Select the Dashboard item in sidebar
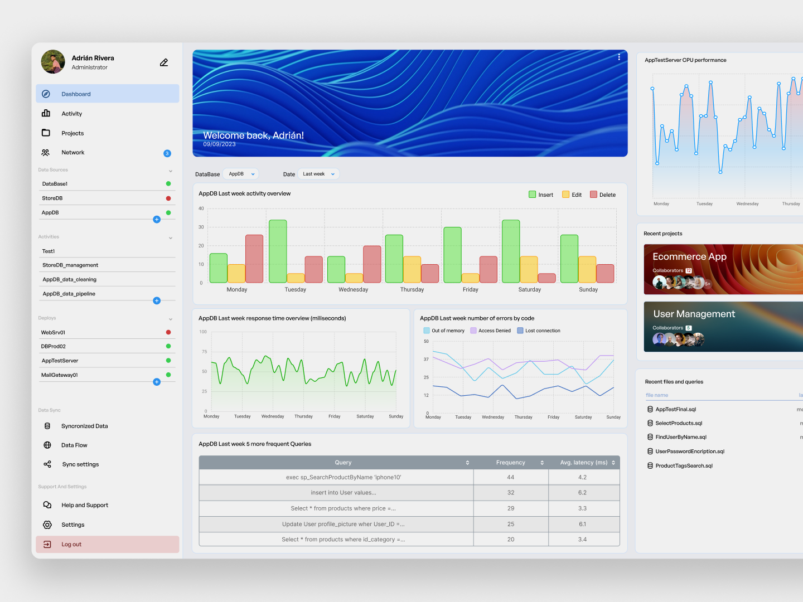The height and width of the screenshot is (602, 803). (x=75, y=94)
